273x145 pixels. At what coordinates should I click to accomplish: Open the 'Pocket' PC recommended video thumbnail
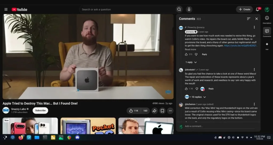tap(88, 126)
